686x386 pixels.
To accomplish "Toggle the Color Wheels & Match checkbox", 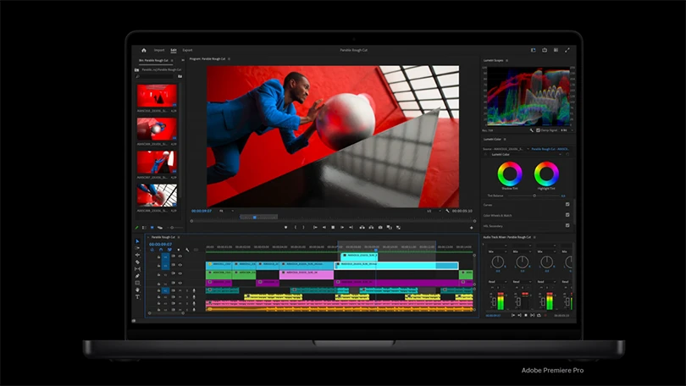I will [567, 215].
